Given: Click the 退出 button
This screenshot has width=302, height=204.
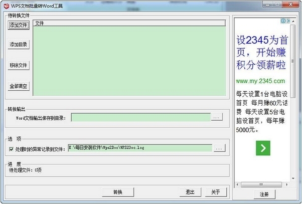Looking at the screenshot, I should 190,192.
